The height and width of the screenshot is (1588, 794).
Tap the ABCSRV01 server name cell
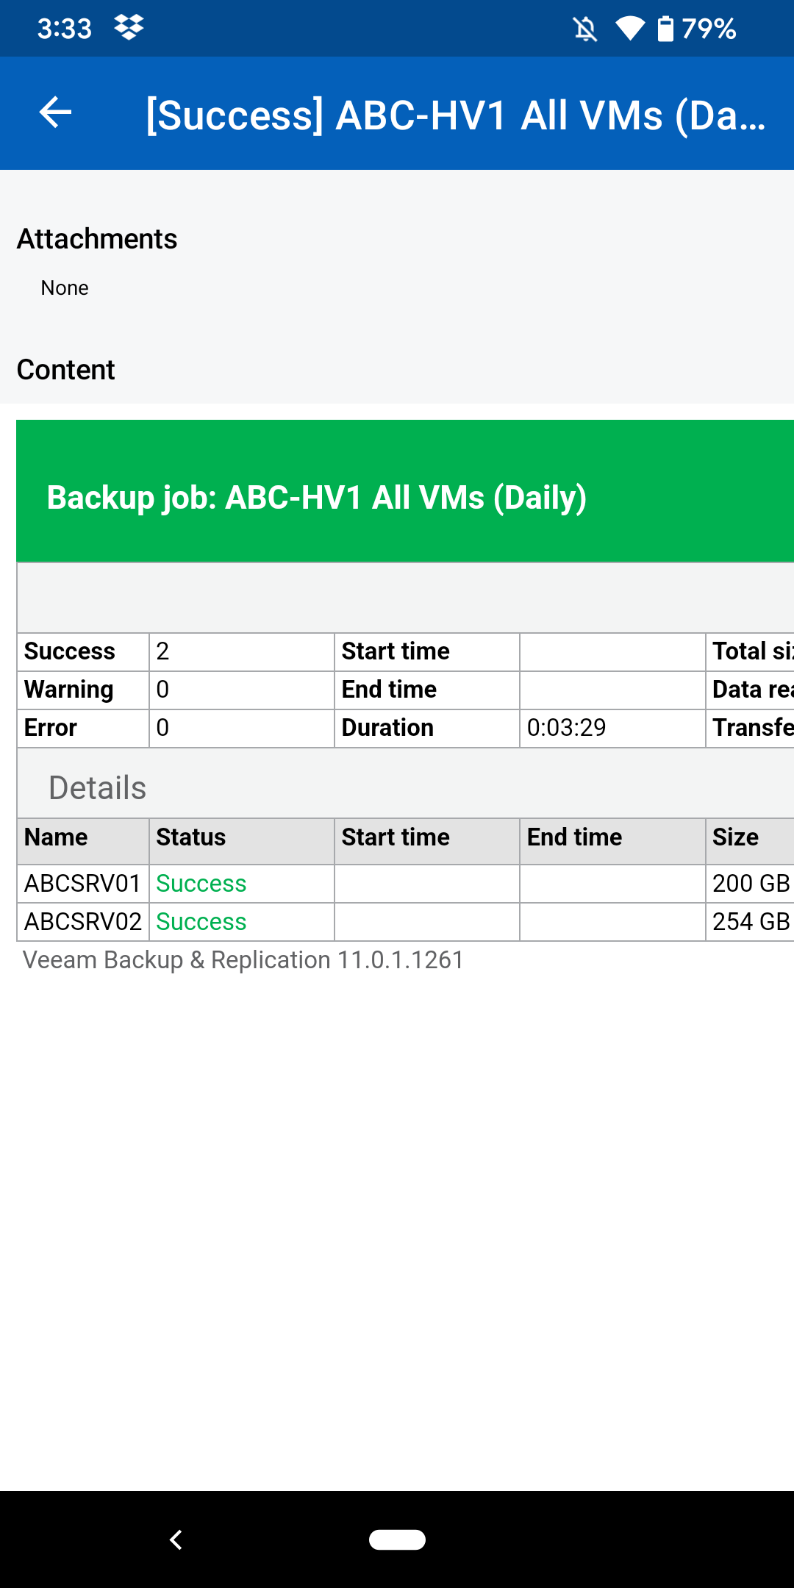pyautogui.click(x=82, y=883)
